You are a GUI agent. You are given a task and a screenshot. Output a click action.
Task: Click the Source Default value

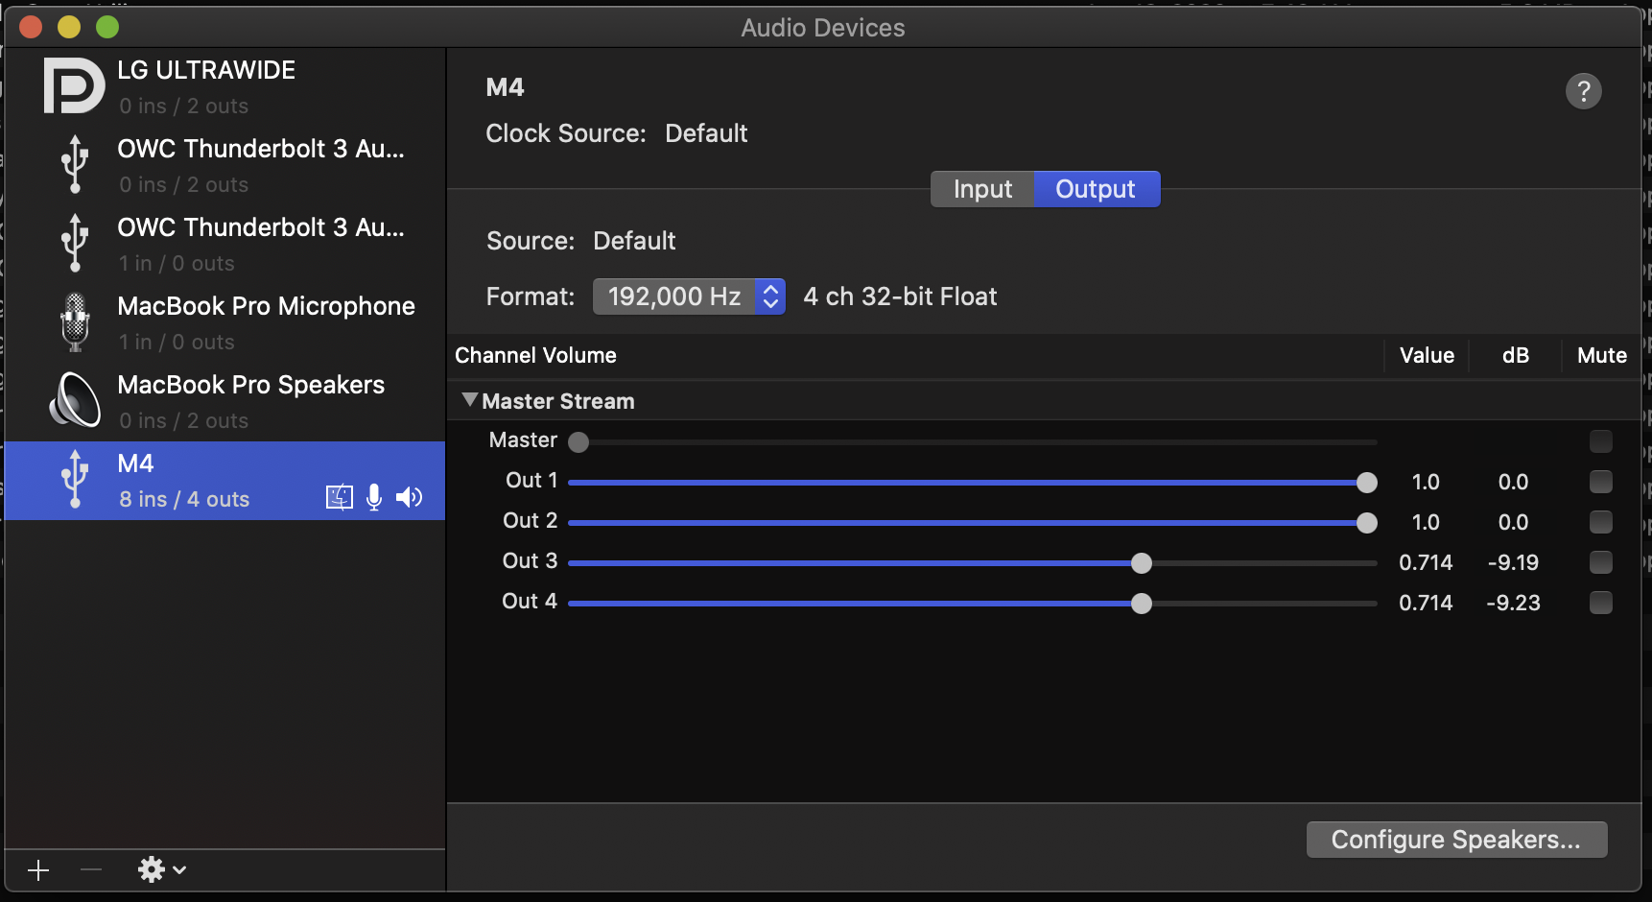tap(634, 241)
